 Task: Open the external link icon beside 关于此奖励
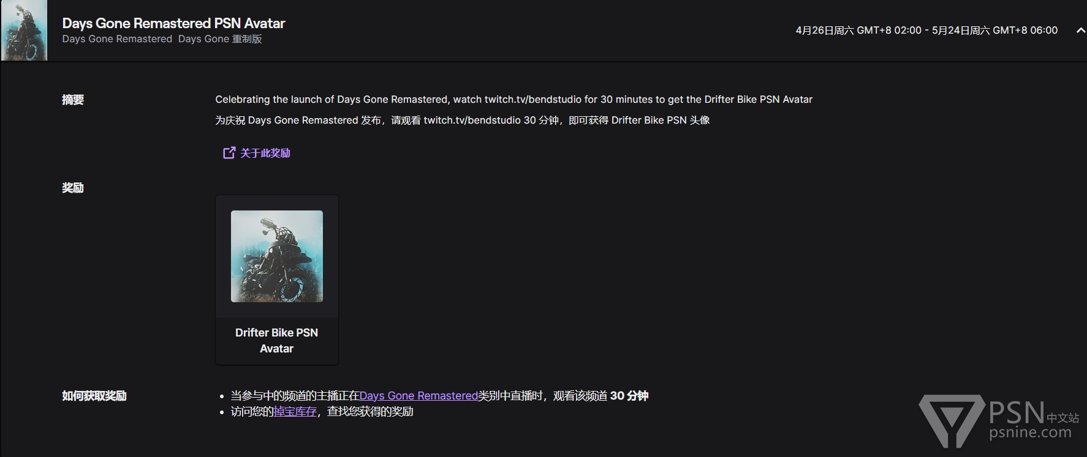pyautogui.click(x=229, y=152)
